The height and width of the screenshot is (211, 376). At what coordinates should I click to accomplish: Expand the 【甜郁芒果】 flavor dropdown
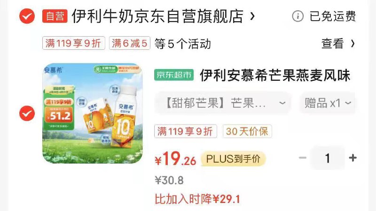point(223,103)
